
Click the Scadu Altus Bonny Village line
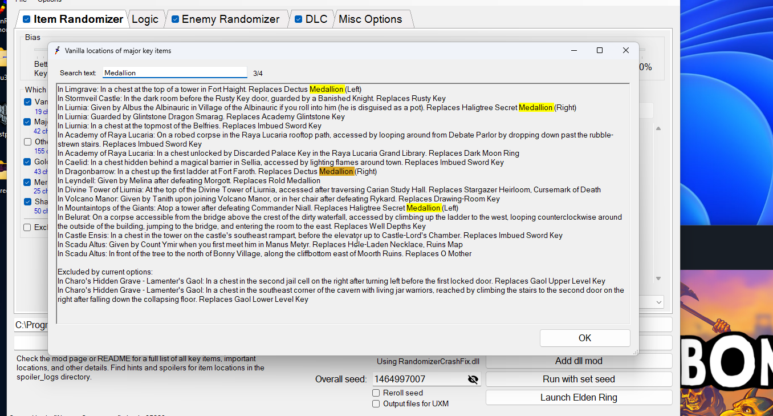tap(265, 254)
